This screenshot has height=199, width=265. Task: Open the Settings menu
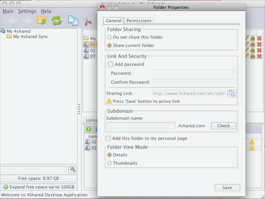[27, 11]
